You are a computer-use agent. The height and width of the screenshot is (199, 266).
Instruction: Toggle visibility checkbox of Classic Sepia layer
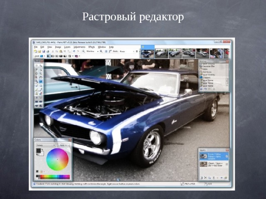point(227,164)
